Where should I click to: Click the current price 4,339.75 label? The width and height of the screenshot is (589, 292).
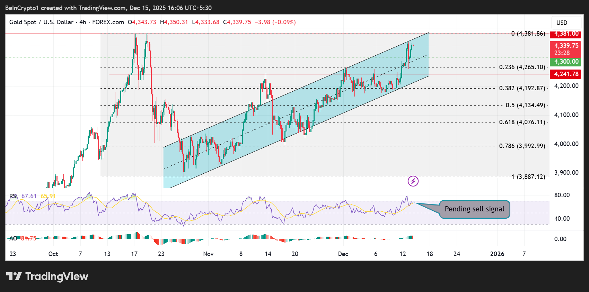tap(565, 46)
